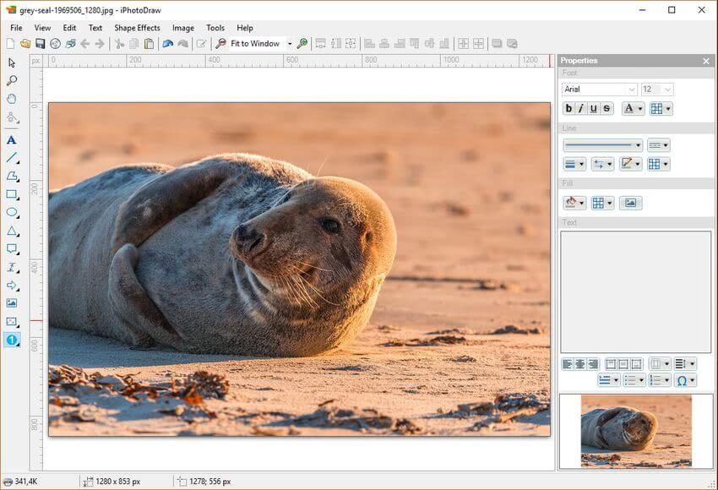Click the grey Redo arrow icon
This screenshot has height=490, width=718.
pyautogui.click(x=182, y=43)
